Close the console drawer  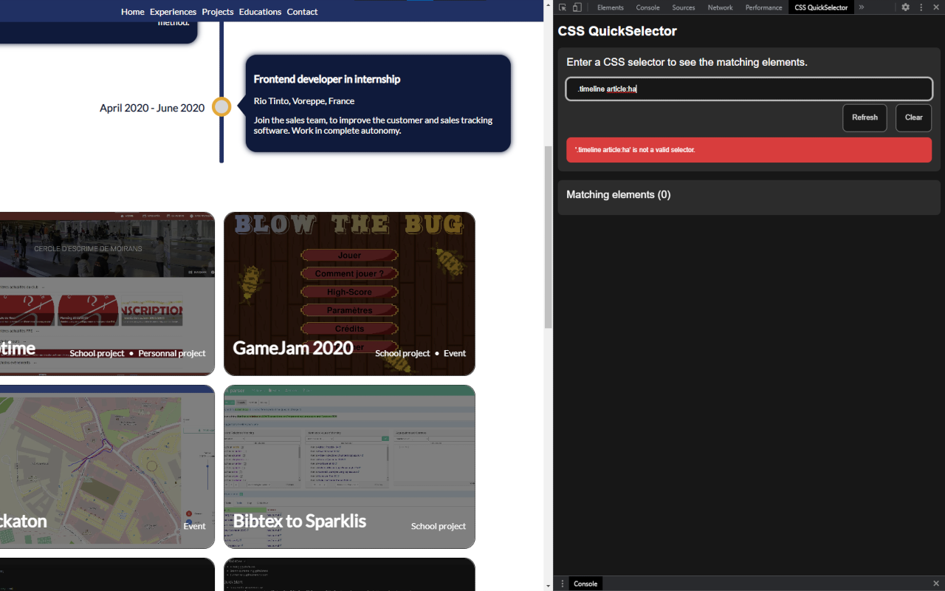[936, 584]
